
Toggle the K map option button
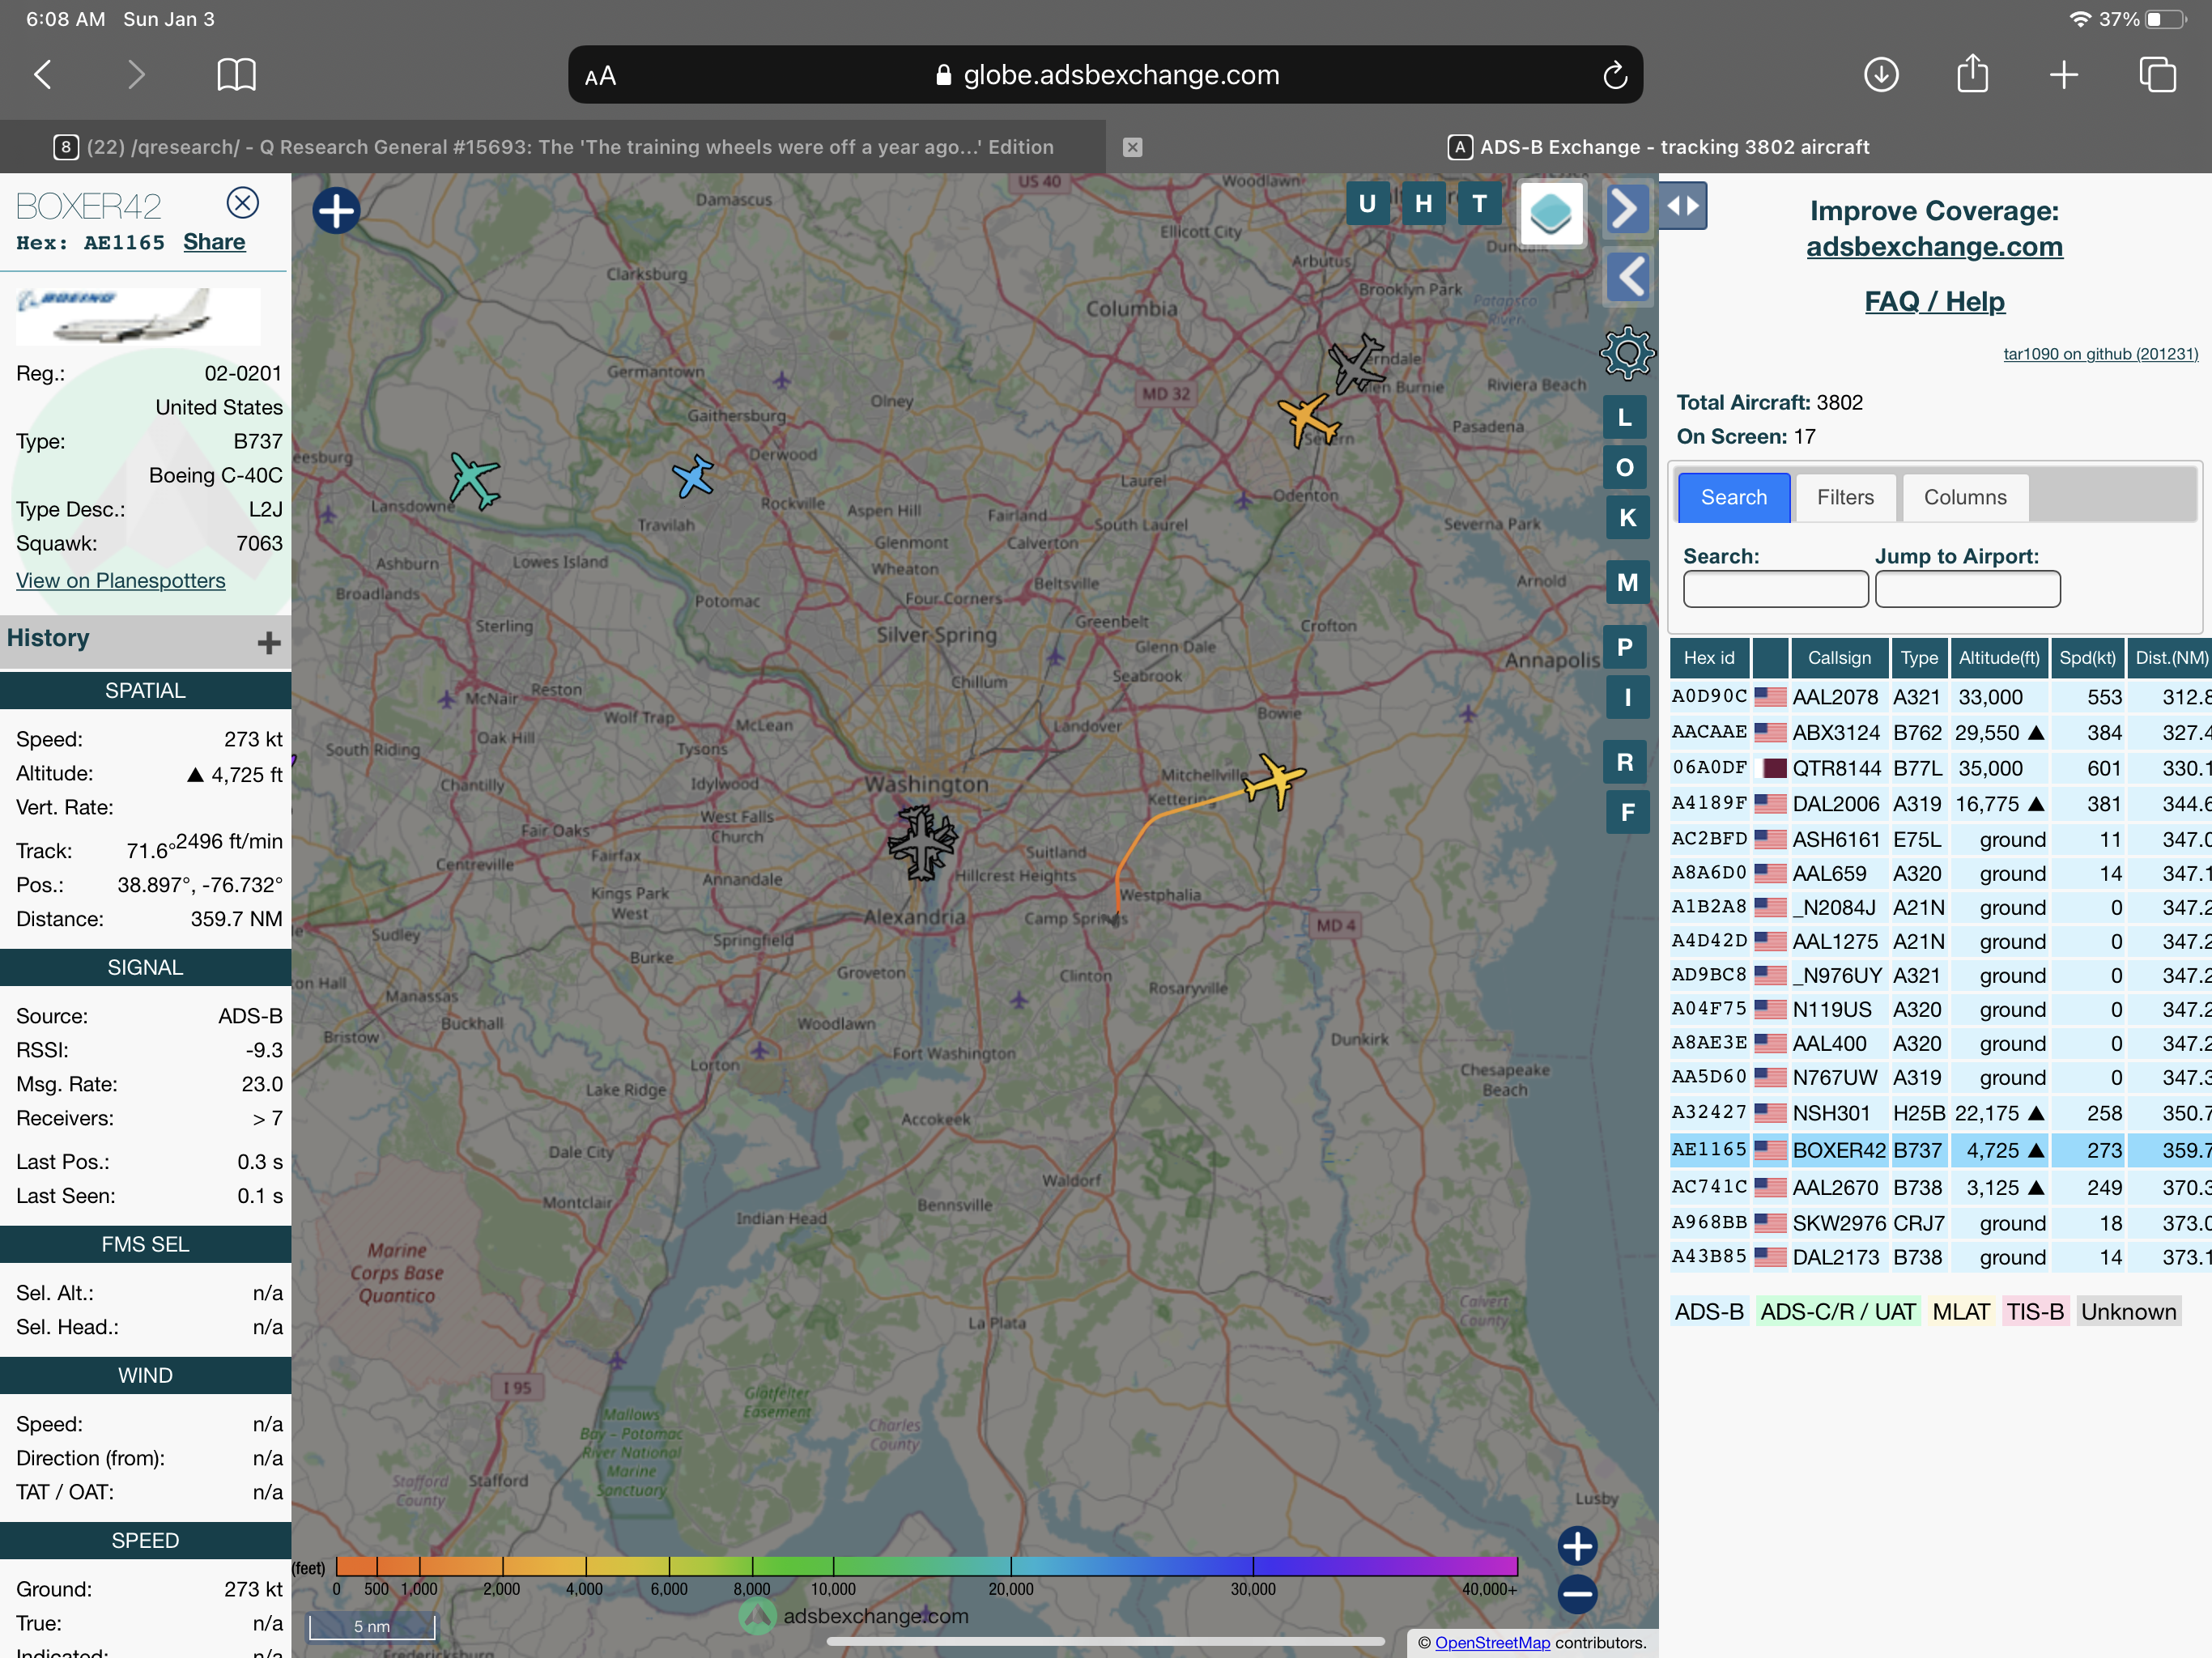coord(1627,517)
